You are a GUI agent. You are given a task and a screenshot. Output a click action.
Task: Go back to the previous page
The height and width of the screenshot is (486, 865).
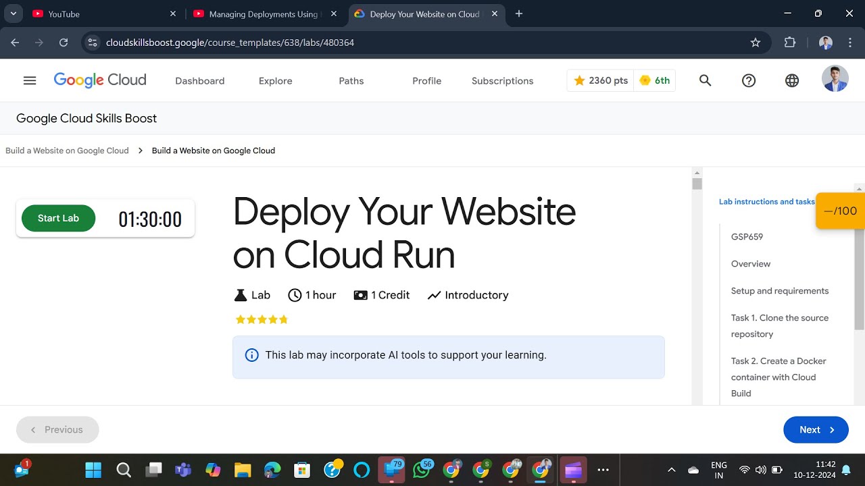16,43
